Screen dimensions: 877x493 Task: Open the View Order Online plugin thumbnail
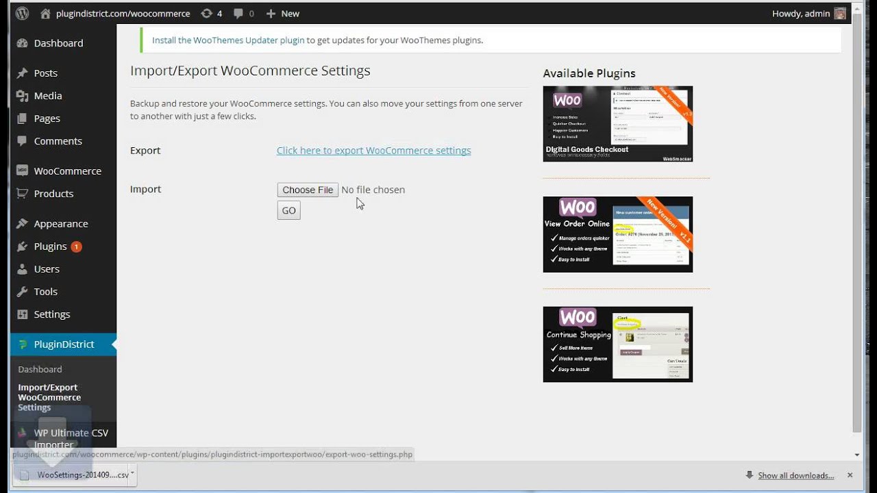pyautogui.click(x=617, y=234)
